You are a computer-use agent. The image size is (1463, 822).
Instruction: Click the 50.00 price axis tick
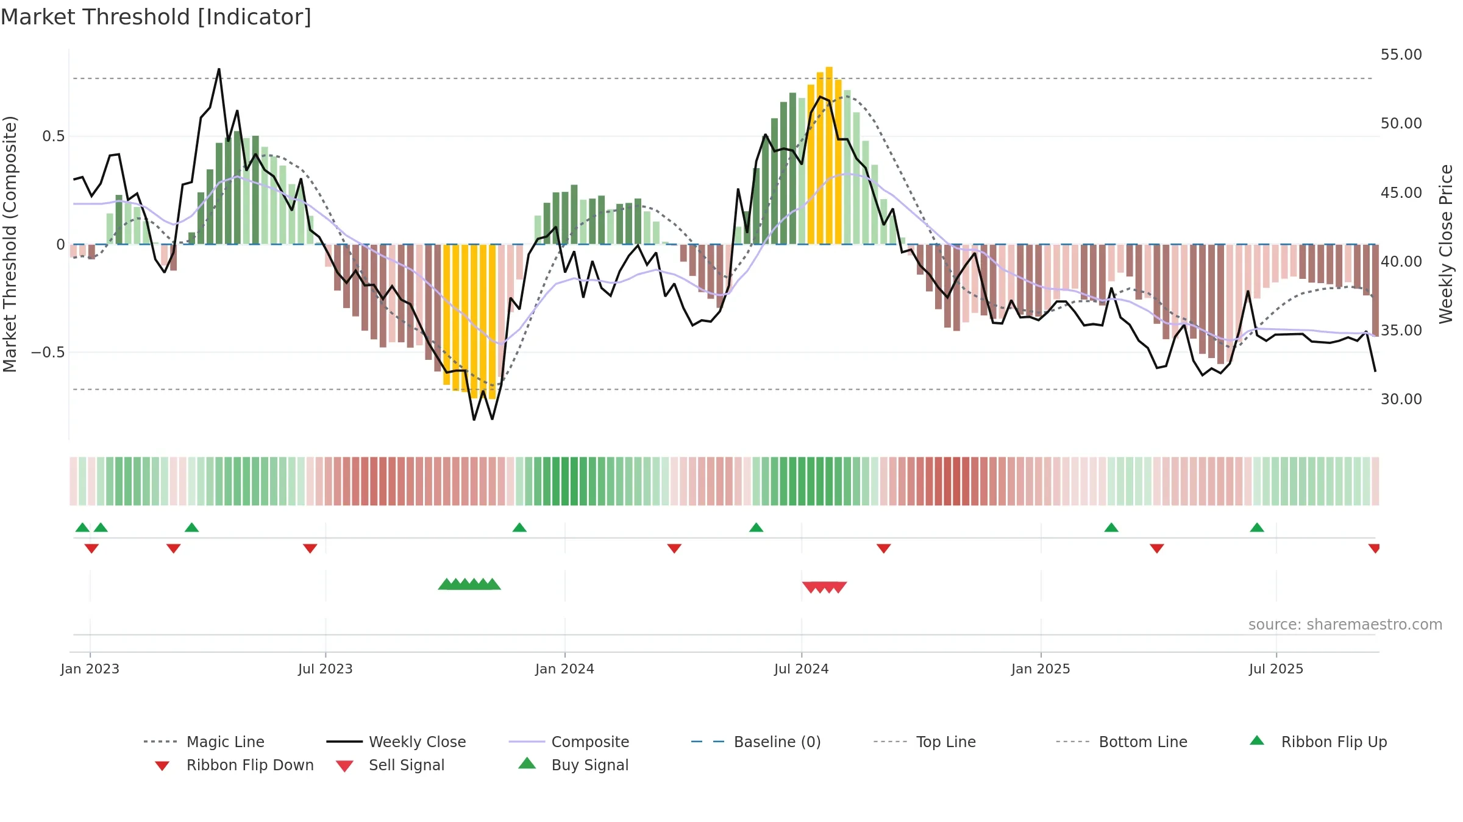tap(1401, 124)
